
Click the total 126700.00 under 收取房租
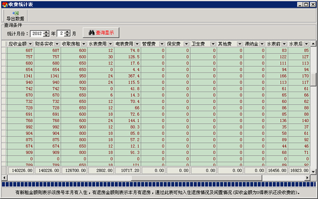click(74, 170)
